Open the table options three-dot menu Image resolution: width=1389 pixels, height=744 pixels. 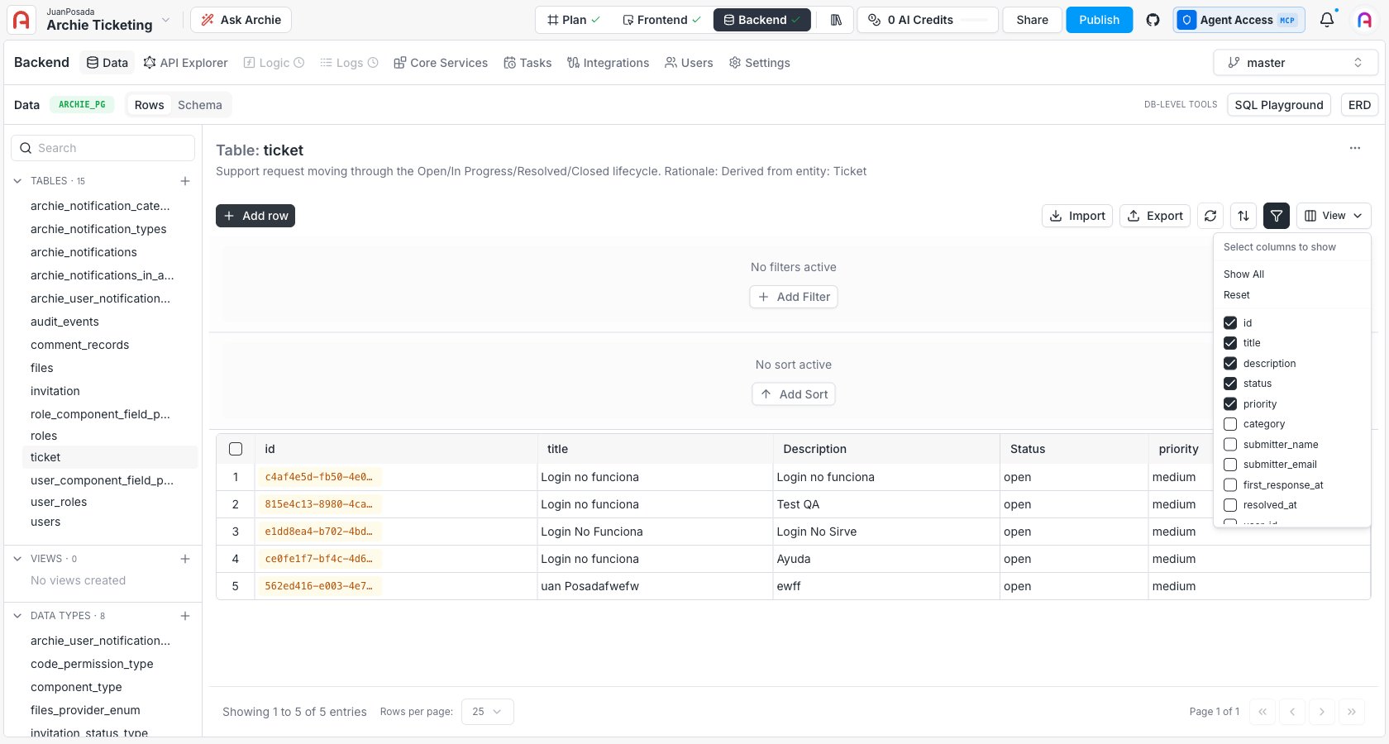[x=1354, y=148]
